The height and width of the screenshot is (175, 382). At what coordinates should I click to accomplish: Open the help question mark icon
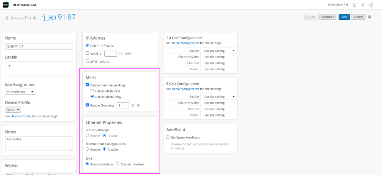pyautogui.click(x=371, y=5)
